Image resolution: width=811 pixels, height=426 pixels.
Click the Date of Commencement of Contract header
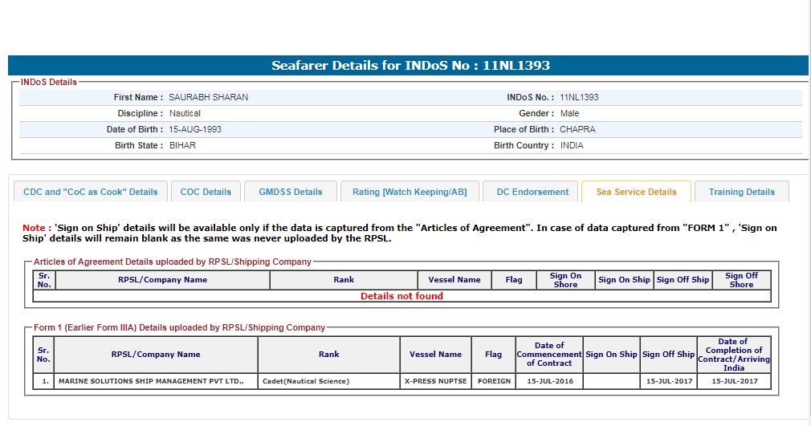549,354
